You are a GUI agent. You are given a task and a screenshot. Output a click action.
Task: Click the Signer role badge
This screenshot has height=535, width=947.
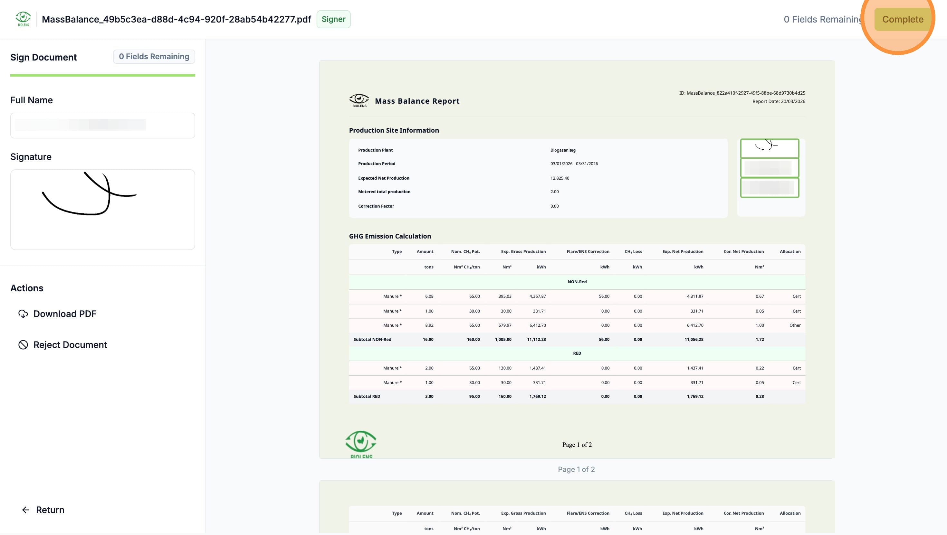click(333, 19)
